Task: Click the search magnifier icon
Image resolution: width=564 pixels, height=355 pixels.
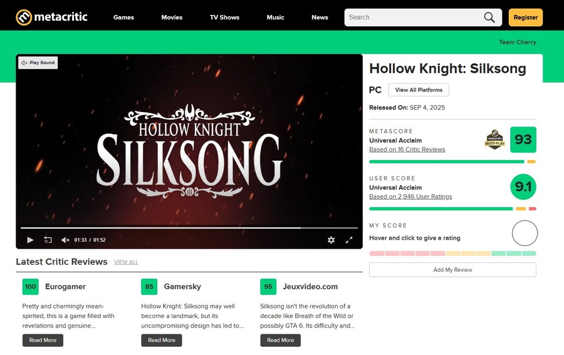Action: coord(489,18)
